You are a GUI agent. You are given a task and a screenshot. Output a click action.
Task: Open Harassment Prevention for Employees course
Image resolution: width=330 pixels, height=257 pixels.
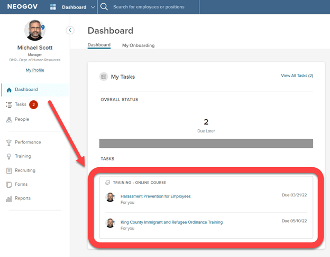point(155,196)
